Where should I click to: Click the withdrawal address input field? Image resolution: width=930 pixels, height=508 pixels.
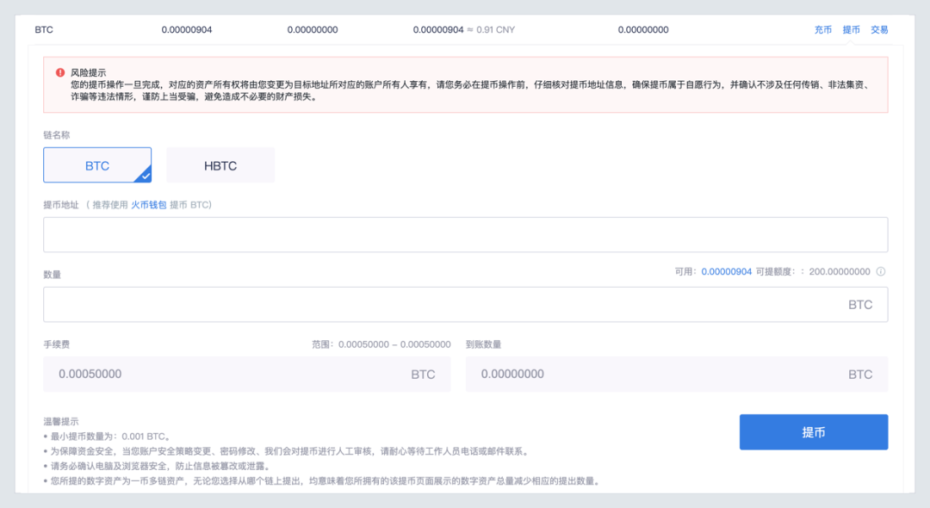tap(465, 234)
